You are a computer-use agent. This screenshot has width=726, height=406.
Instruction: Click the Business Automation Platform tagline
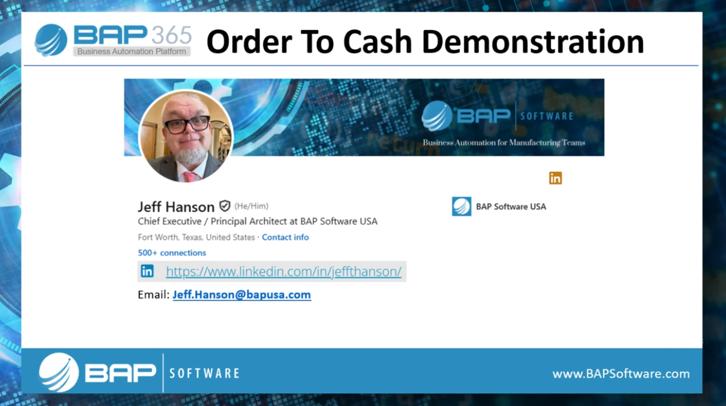[132, 51]
